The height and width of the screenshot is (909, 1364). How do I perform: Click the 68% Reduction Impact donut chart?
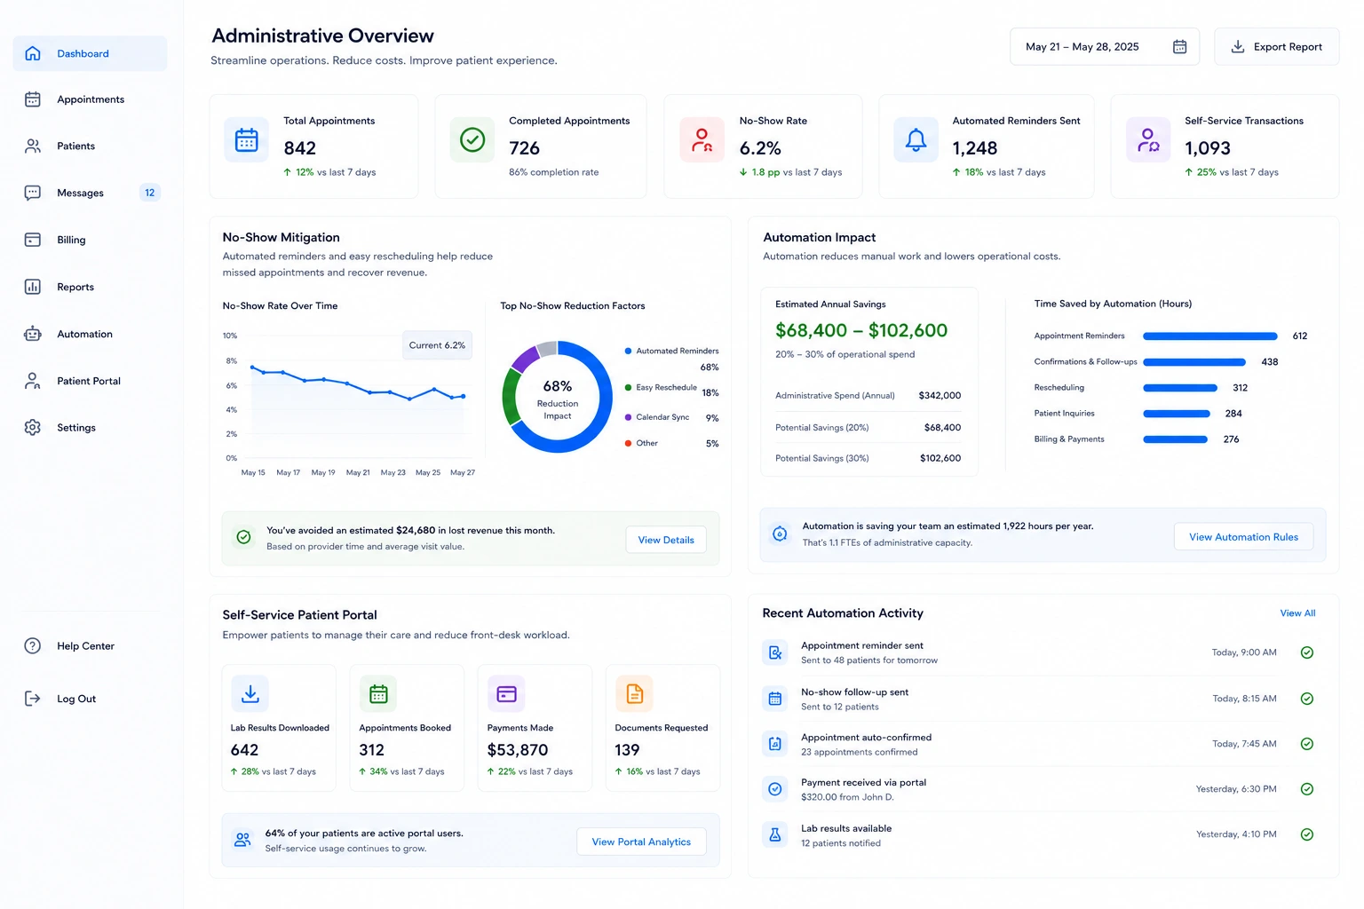click(557, 397)
